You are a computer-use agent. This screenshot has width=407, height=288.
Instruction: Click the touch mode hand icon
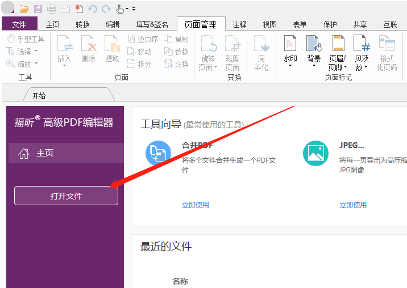coord(120,9)
